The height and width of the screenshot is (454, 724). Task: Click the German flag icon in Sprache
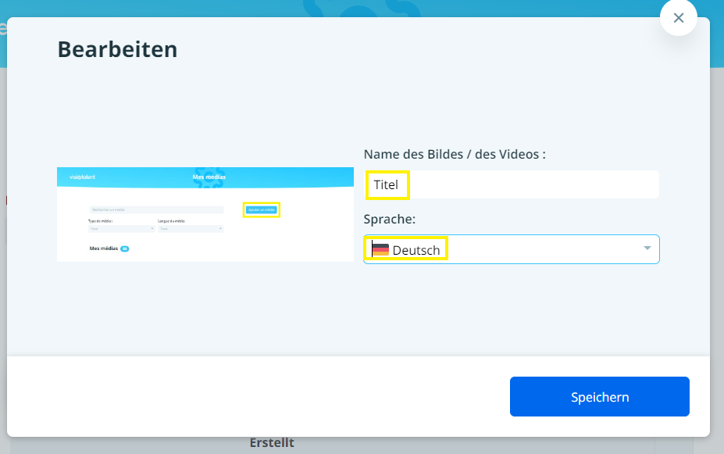click(x=380, y=250)
